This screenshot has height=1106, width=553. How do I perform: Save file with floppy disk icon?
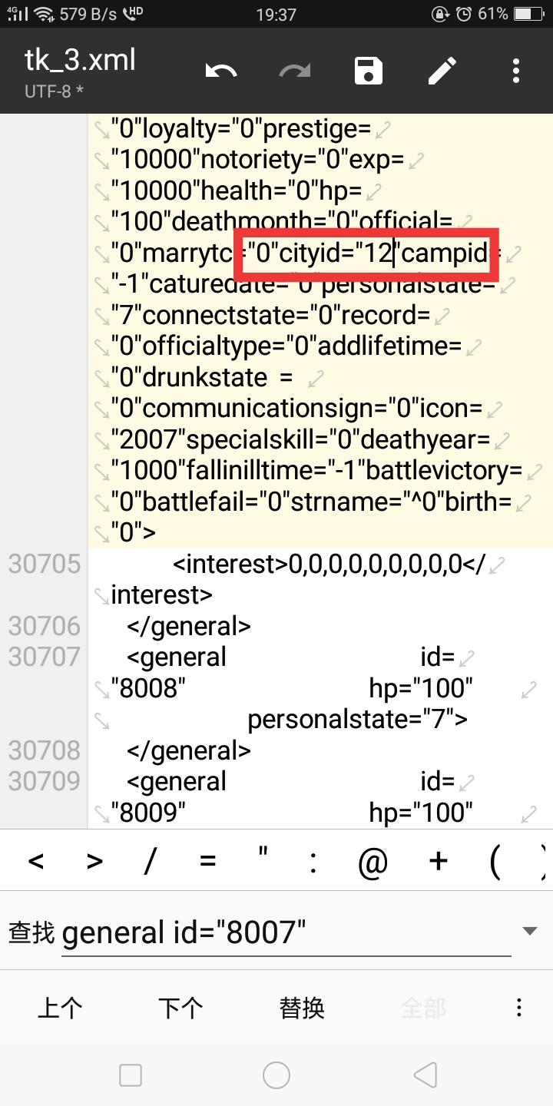coord(369,71)
